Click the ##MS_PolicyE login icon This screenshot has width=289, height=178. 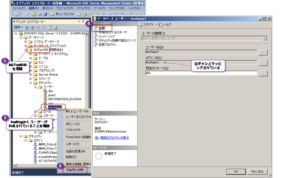tap(35, 144)
